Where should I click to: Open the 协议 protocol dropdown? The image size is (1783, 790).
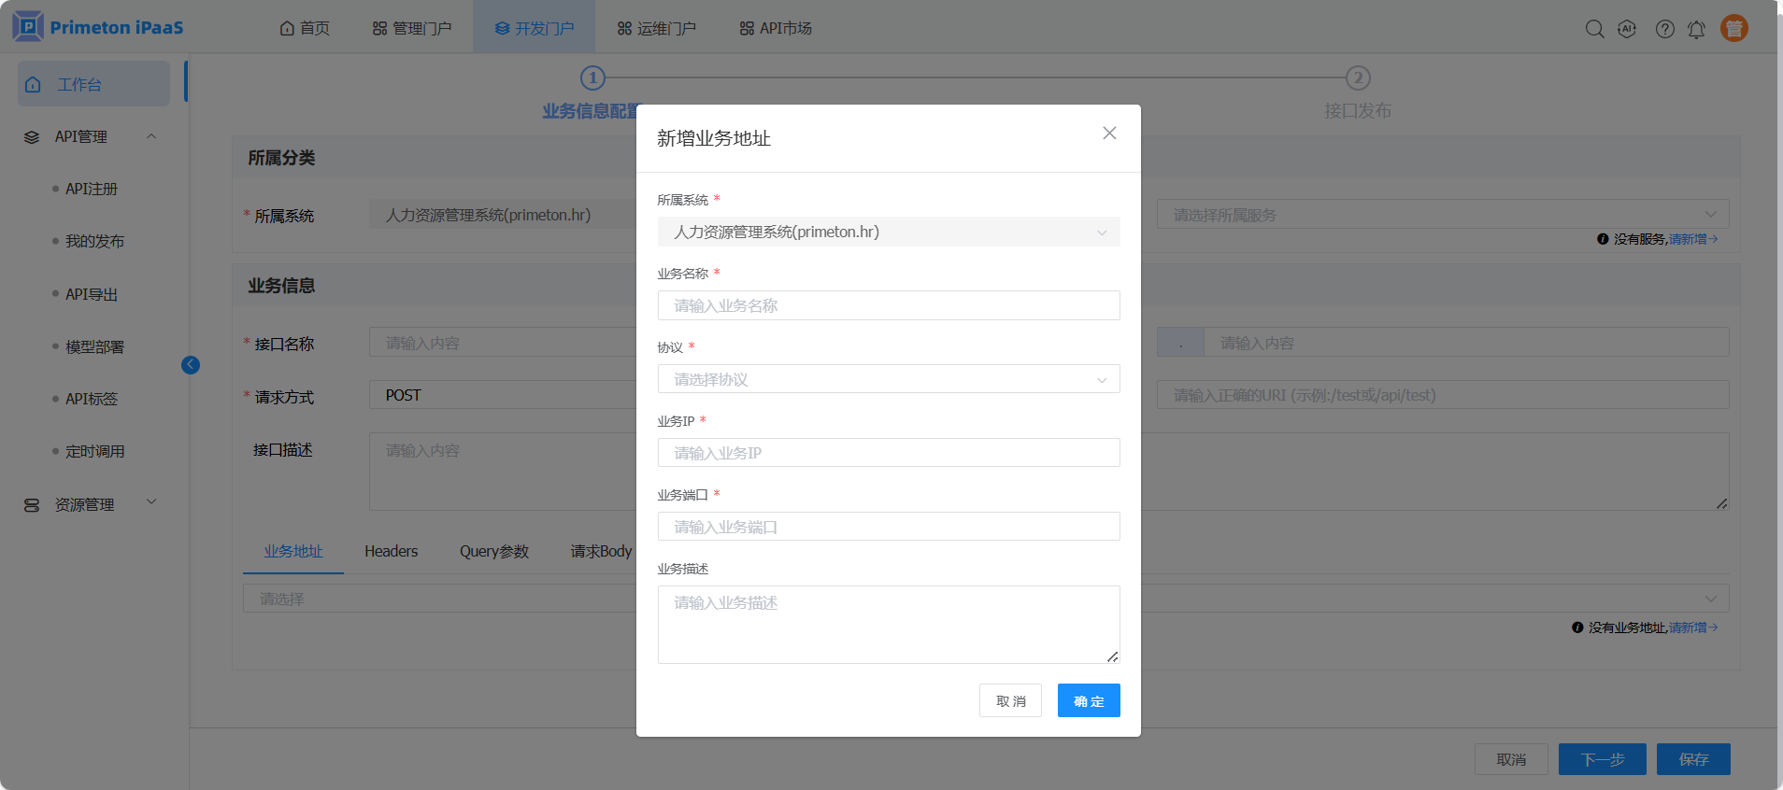tap(888, 379)
